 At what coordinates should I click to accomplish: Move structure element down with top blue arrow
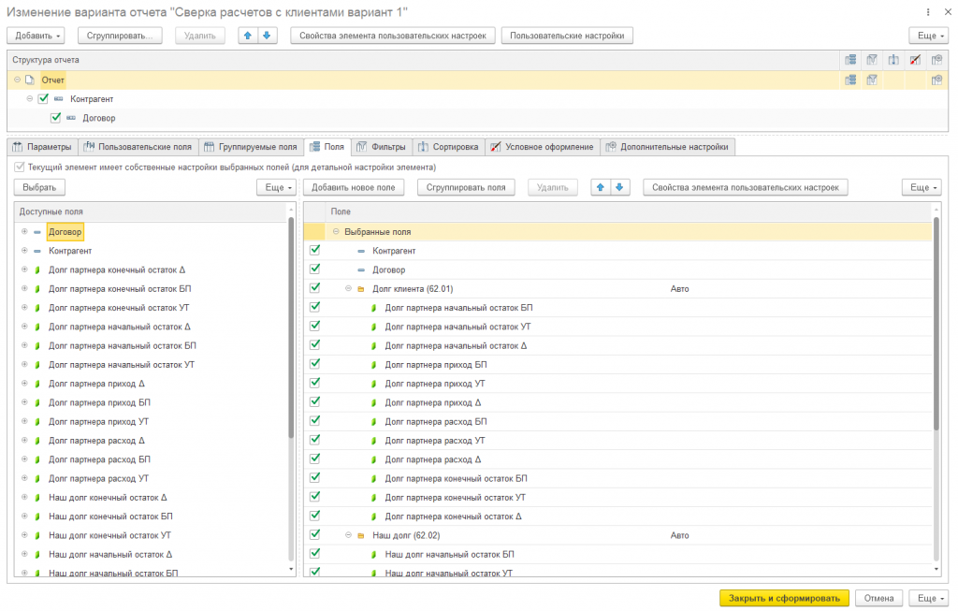pyautogui.click(x=267, y=36)
